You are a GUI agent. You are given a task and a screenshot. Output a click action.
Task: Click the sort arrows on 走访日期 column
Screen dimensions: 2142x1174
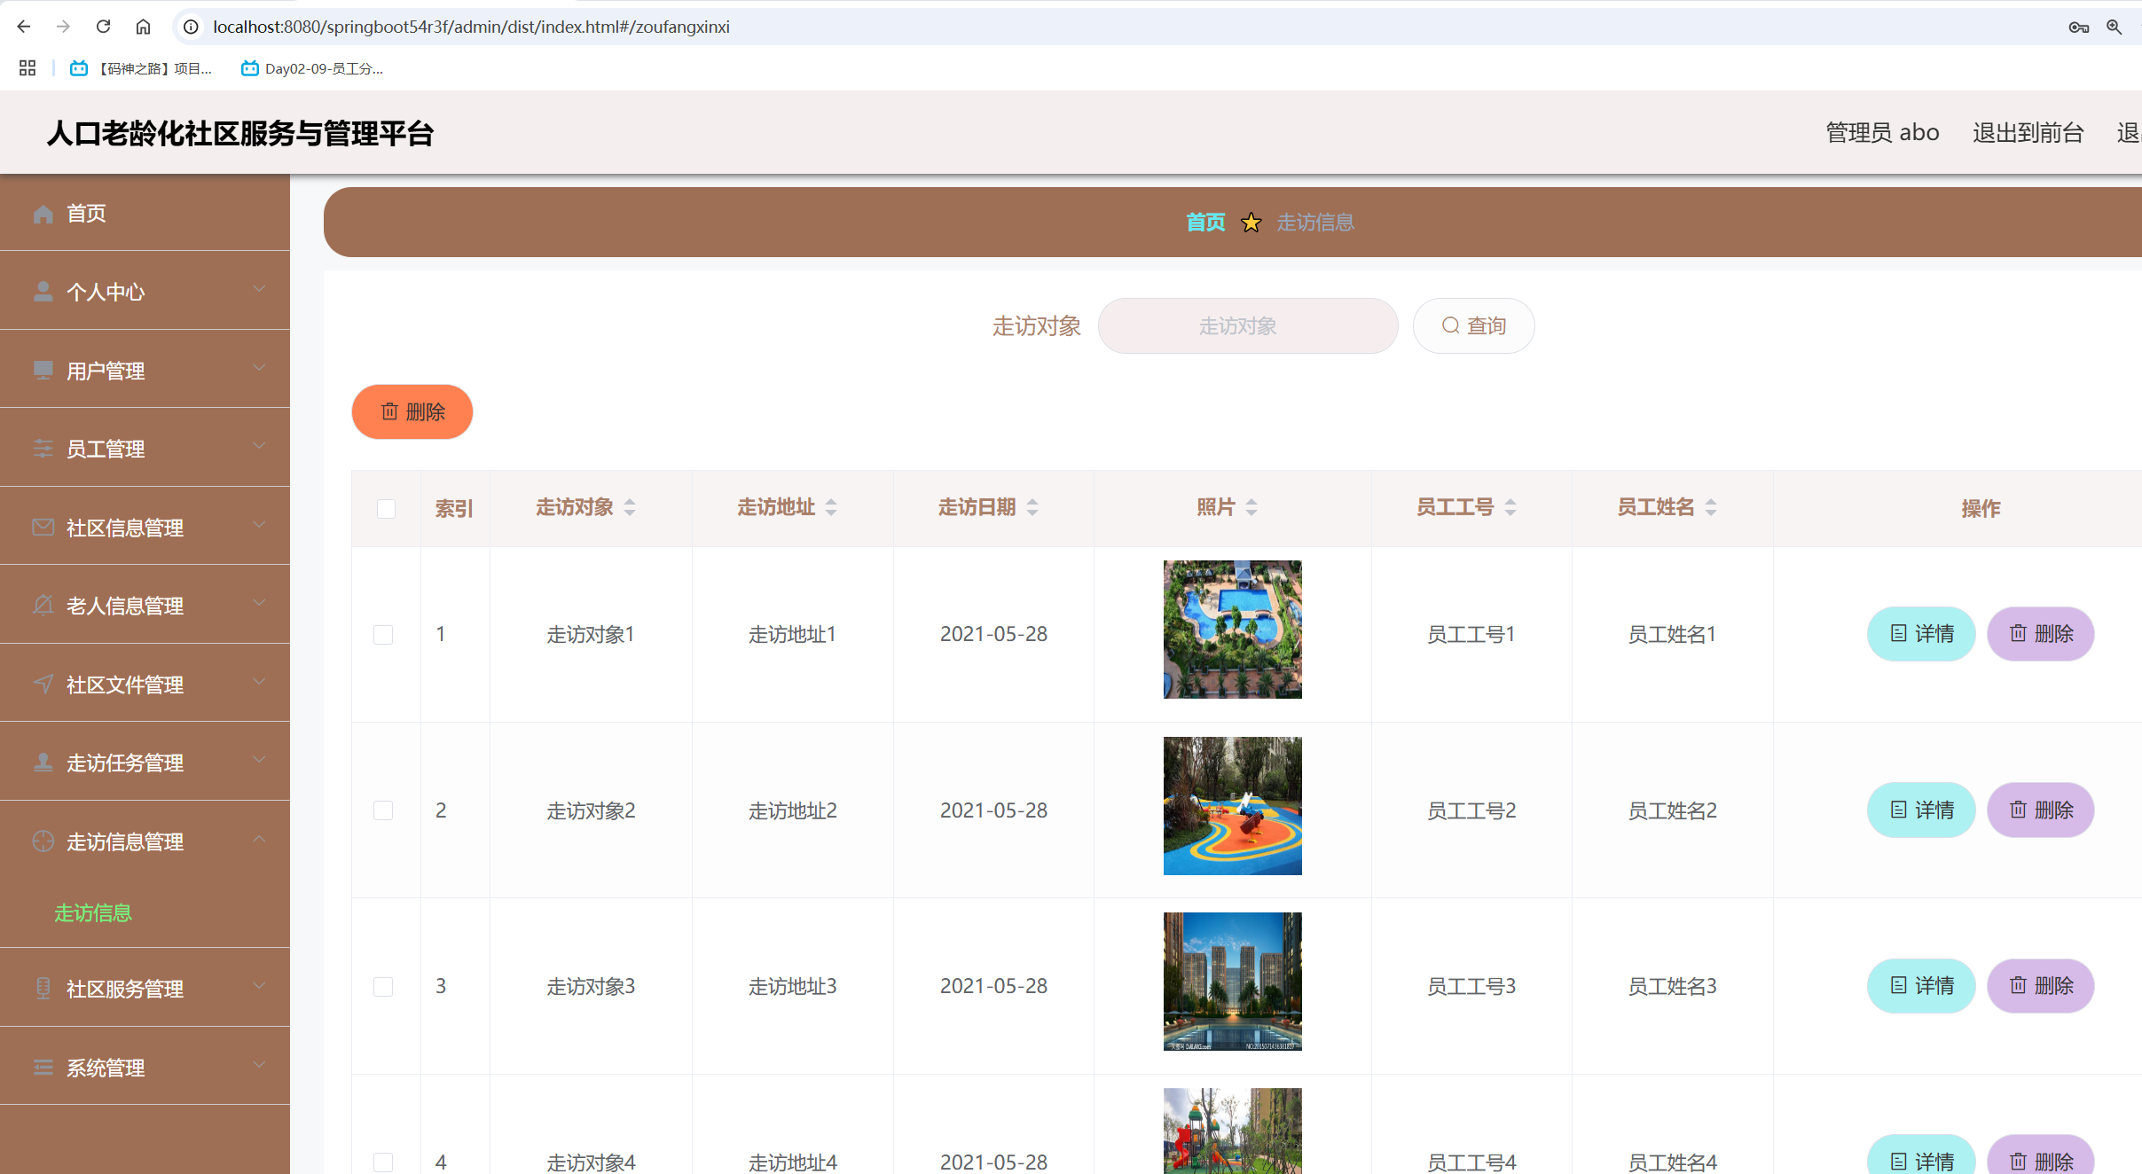(x=1032, y=507)
